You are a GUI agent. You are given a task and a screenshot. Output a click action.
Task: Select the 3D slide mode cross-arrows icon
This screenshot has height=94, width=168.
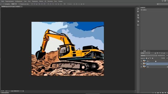81,4
